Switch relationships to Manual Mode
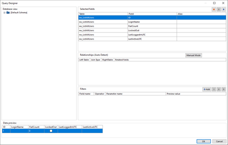 pyautogui.click(x=193, y=55)
